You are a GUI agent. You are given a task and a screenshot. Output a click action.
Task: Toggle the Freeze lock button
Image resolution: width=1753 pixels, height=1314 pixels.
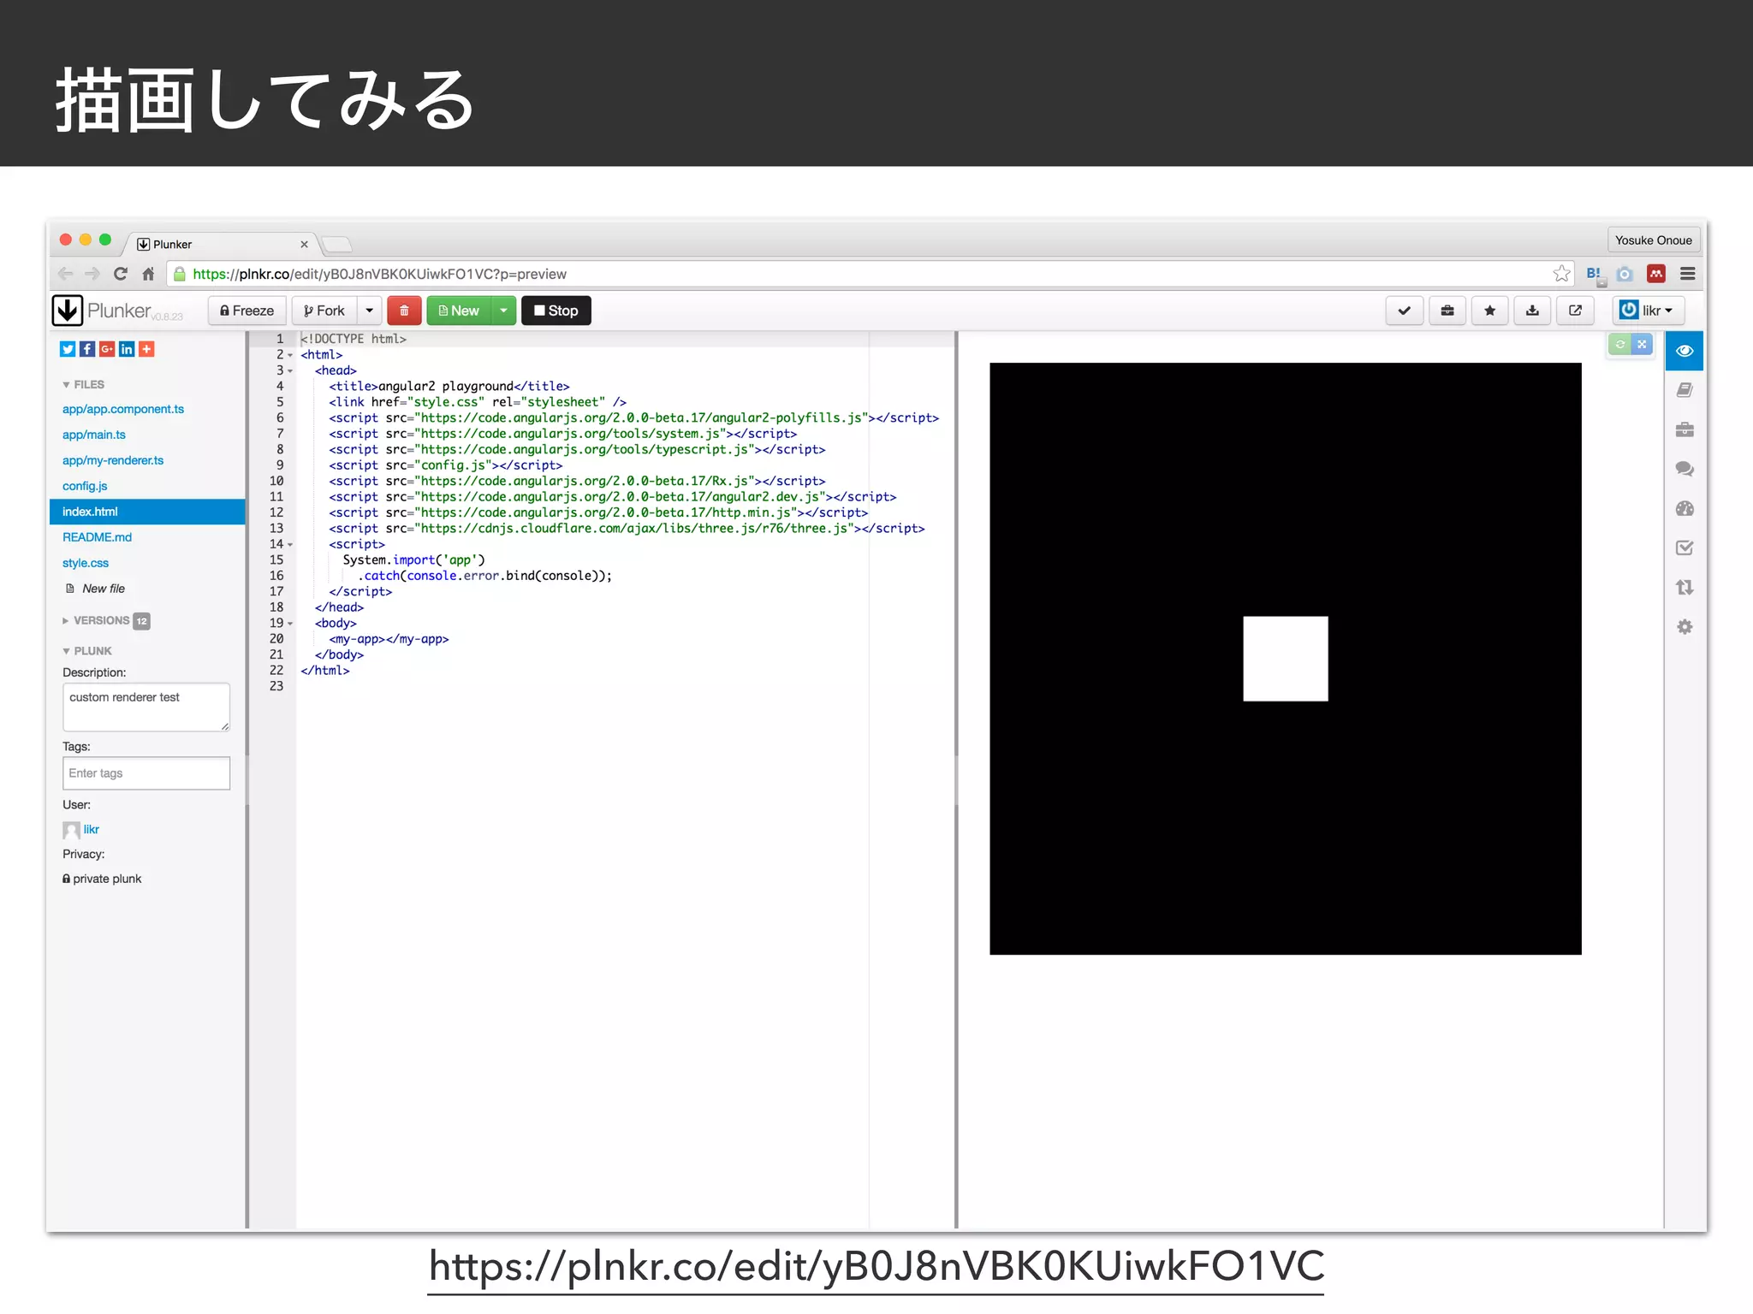click(247, 311)
